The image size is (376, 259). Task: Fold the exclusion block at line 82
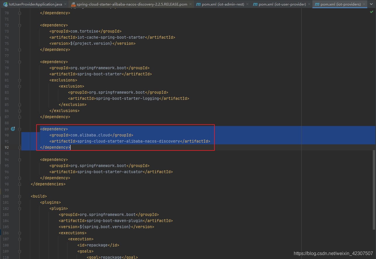(x=20, y=86)
